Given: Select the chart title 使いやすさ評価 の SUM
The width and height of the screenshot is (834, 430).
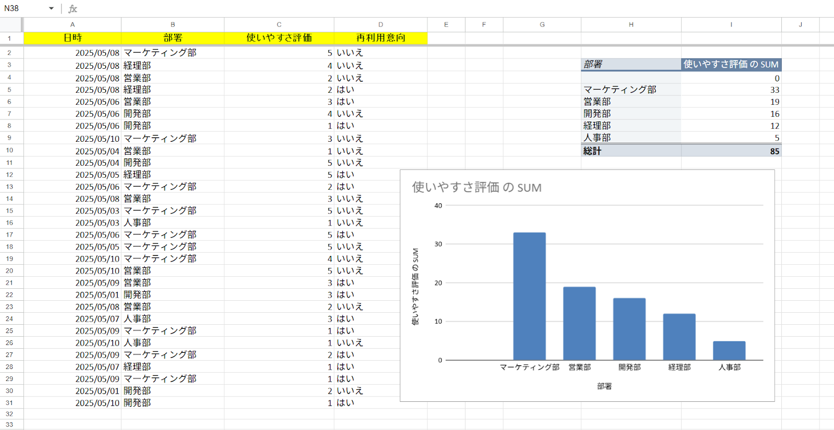Looking at the screenshot, I should pos(476,187).
